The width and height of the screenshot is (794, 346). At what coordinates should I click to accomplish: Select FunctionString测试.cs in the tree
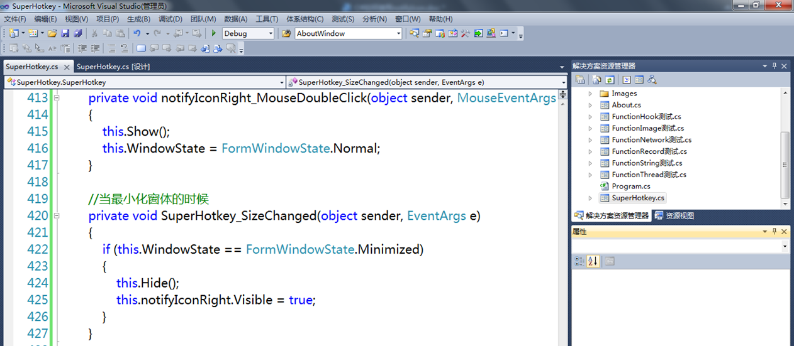647,163
